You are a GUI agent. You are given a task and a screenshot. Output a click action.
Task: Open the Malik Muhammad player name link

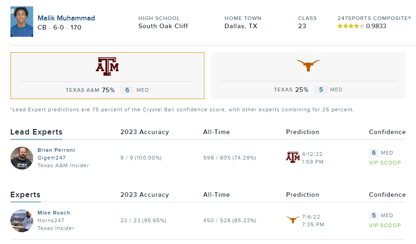click(66, 18)
